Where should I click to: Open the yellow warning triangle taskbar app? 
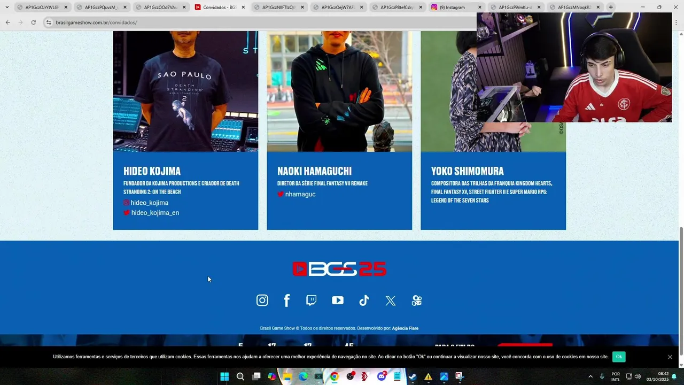(428, 376)
